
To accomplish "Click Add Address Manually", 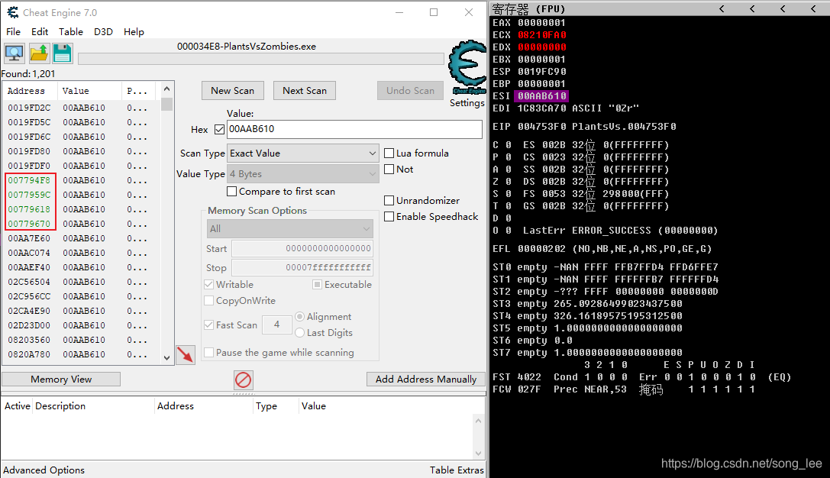I will [426, 379].
